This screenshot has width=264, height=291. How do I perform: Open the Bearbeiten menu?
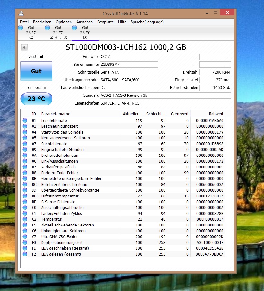[x=42, y=22]
